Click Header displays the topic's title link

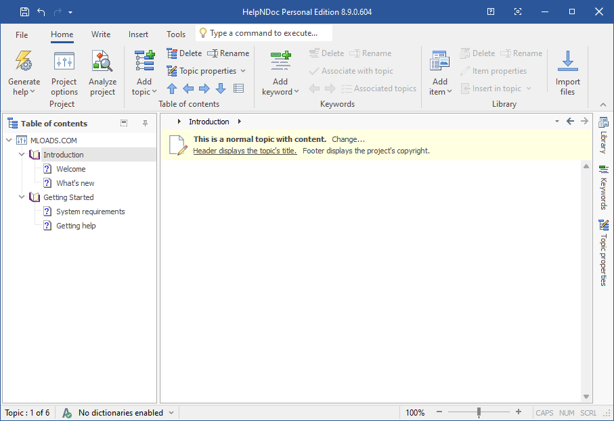point(245,151)
